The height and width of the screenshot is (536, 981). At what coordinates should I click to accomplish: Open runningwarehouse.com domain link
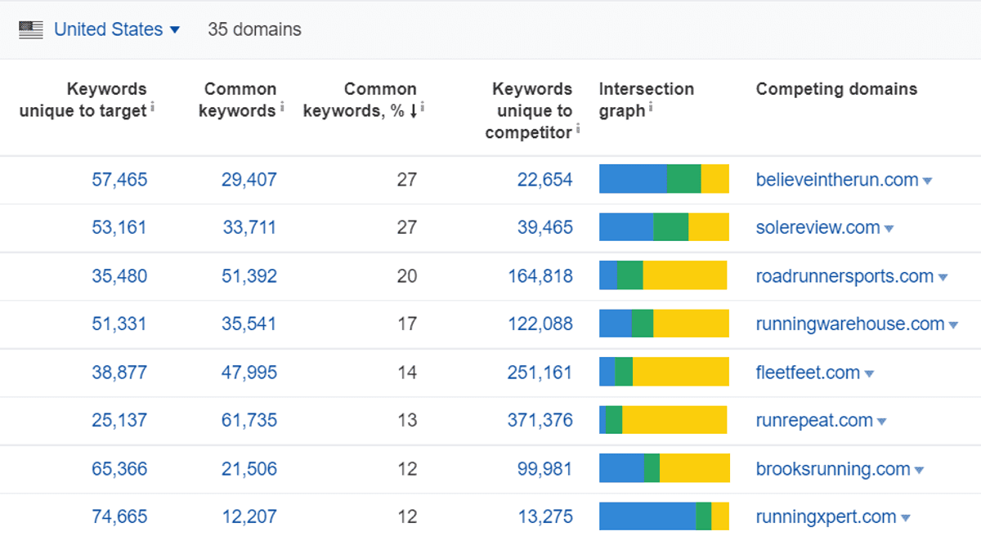point(850,324)
